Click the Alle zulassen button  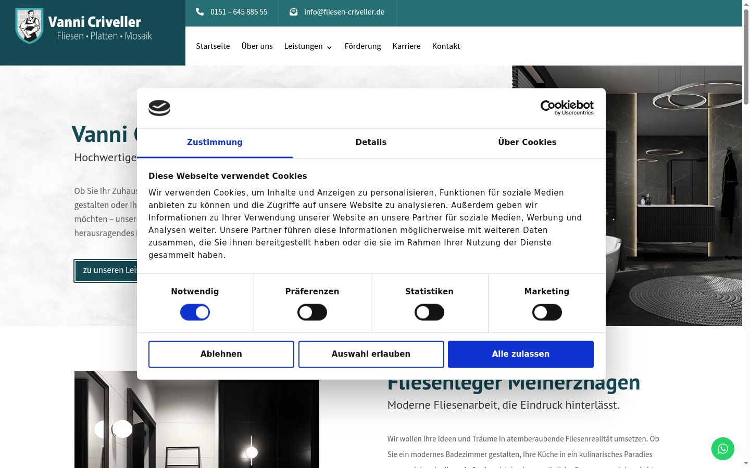coord(521,354)
